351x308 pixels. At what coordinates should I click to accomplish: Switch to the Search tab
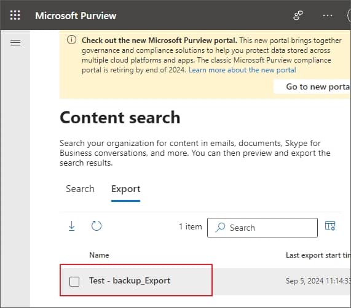pos(80,189)
